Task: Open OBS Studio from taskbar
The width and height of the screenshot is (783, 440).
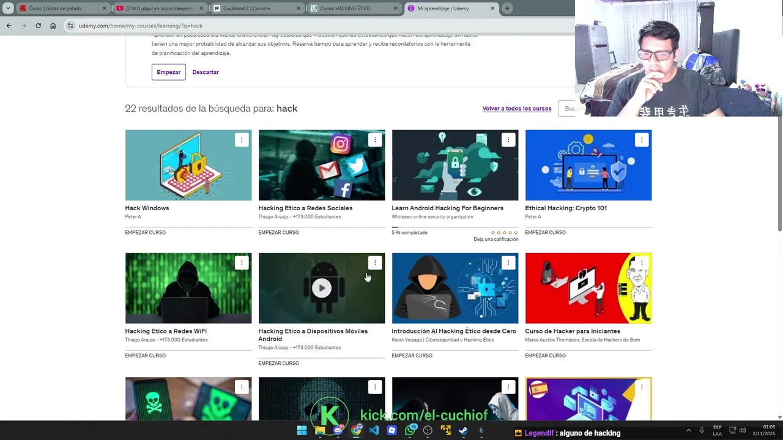Action: pyautogui.click(x=428, y=431)
